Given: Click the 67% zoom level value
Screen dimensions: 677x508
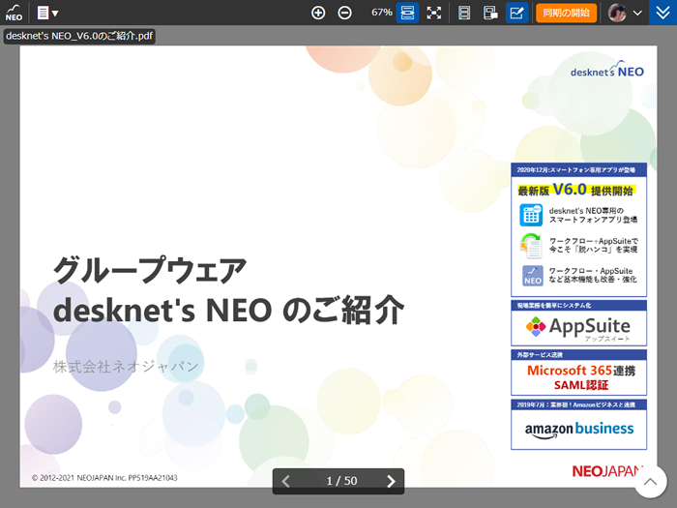Looking at the screenshot, I should click(381, 13).
